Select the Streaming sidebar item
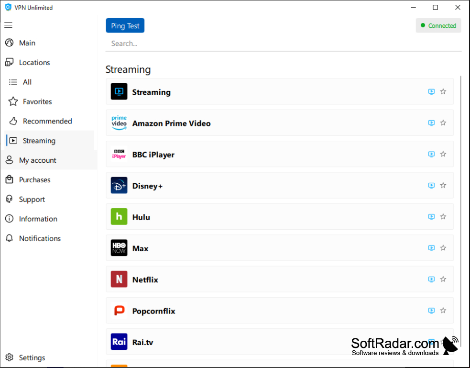Screen dimensions: 470x368 pos(49,141)
